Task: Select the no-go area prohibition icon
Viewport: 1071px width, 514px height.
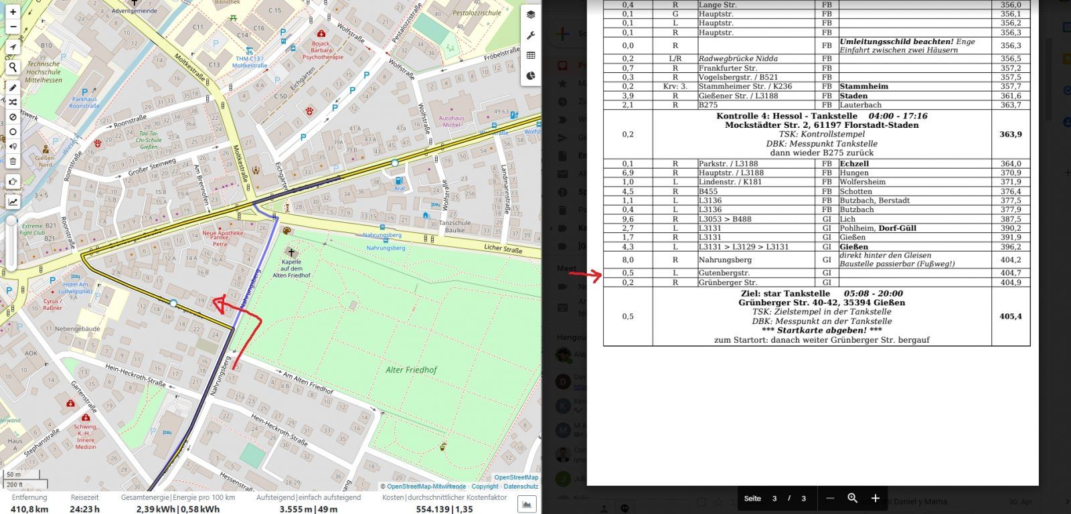Action: pyautogui.click(x=13, y=117)
